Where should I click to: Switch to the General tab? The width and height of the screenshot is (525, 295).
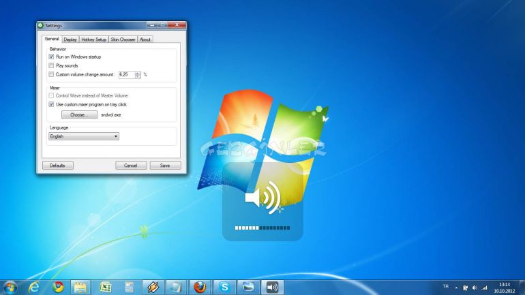pyautogui.click(x=52, y=39)
